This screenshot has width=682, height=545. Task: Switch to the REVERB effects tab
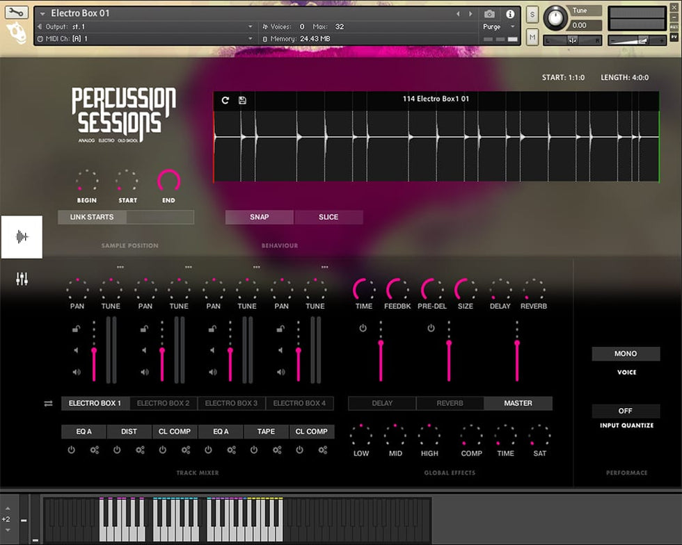coord(450,403)
